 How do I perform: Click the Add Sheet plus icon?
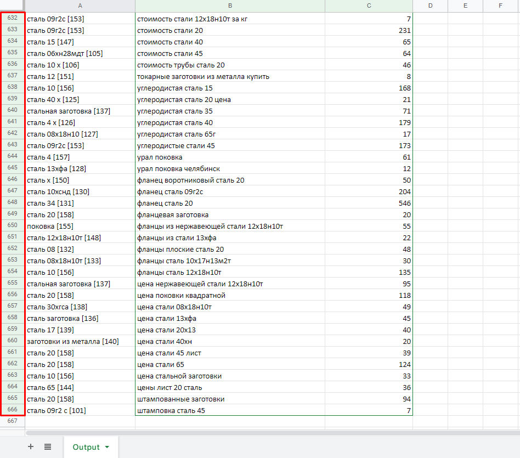[31, 446]
